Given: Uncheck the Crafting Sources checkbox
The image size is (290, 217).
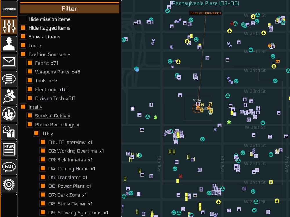Looking at the screenshot, I should 23,54.
